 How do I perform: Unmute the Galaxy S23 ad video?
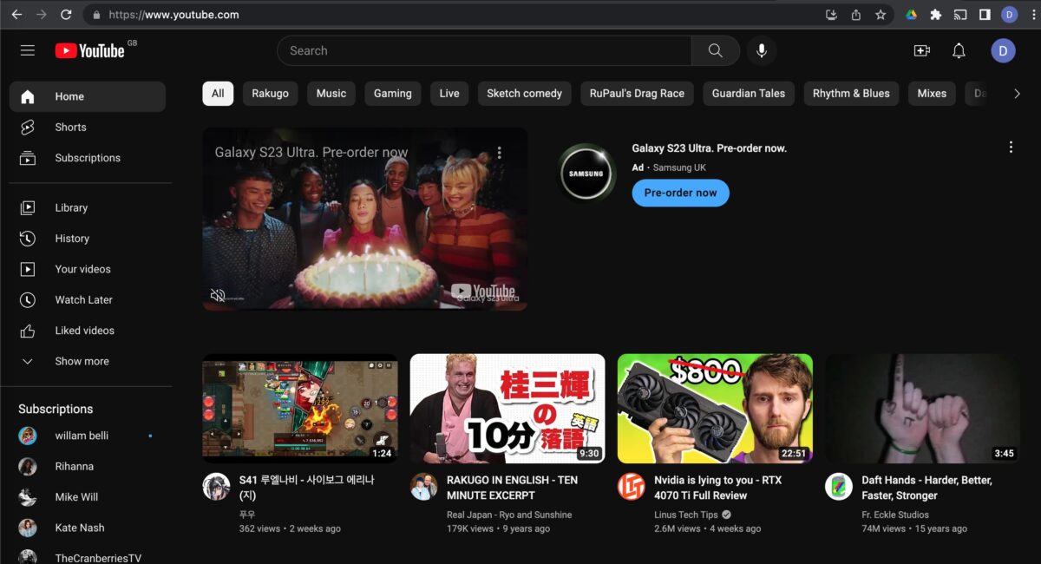tap(218, 295)
